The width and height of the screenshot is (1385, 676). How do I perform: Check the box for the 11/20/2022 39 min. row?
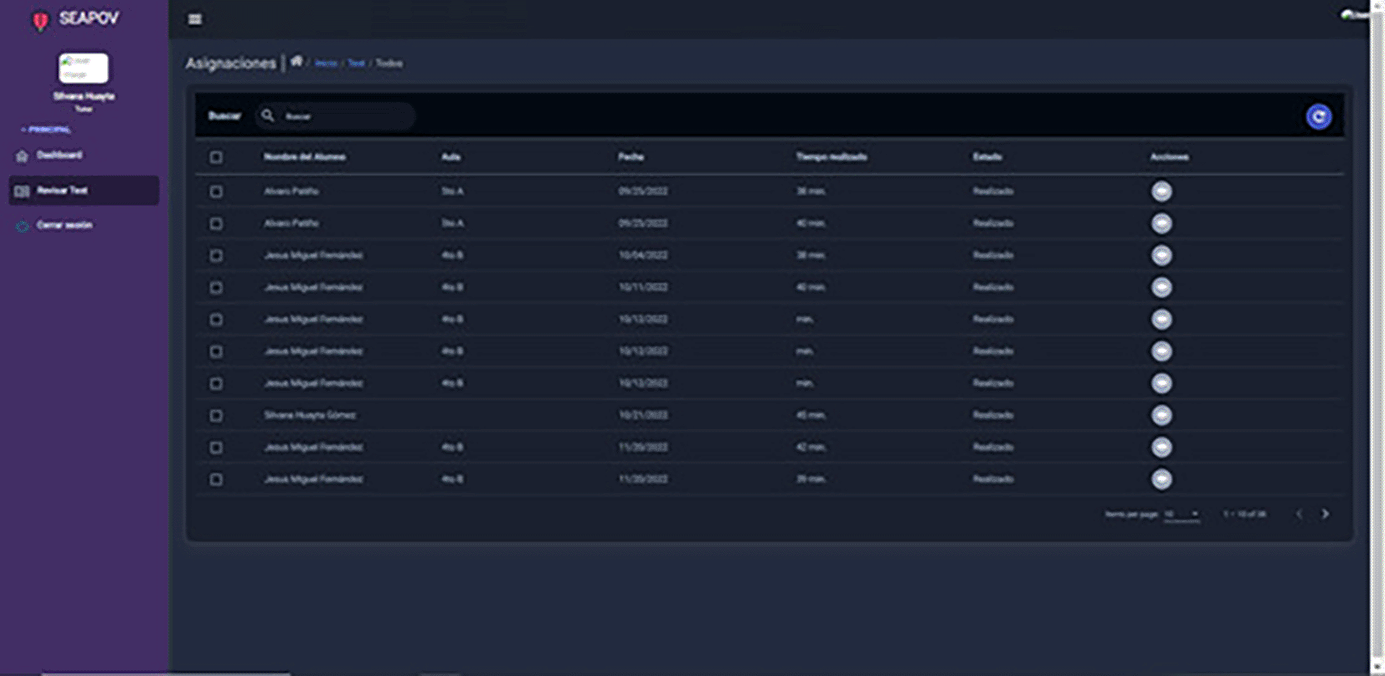coord(216,479)
